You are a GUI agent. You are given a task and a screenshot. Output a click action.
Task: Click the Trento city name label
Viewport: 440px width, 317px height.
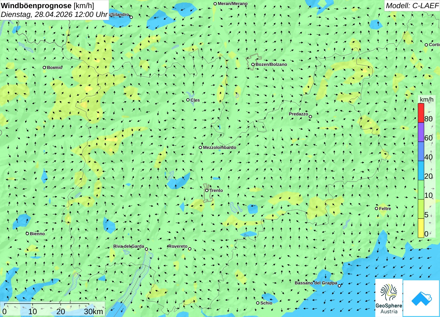point(216,190)
